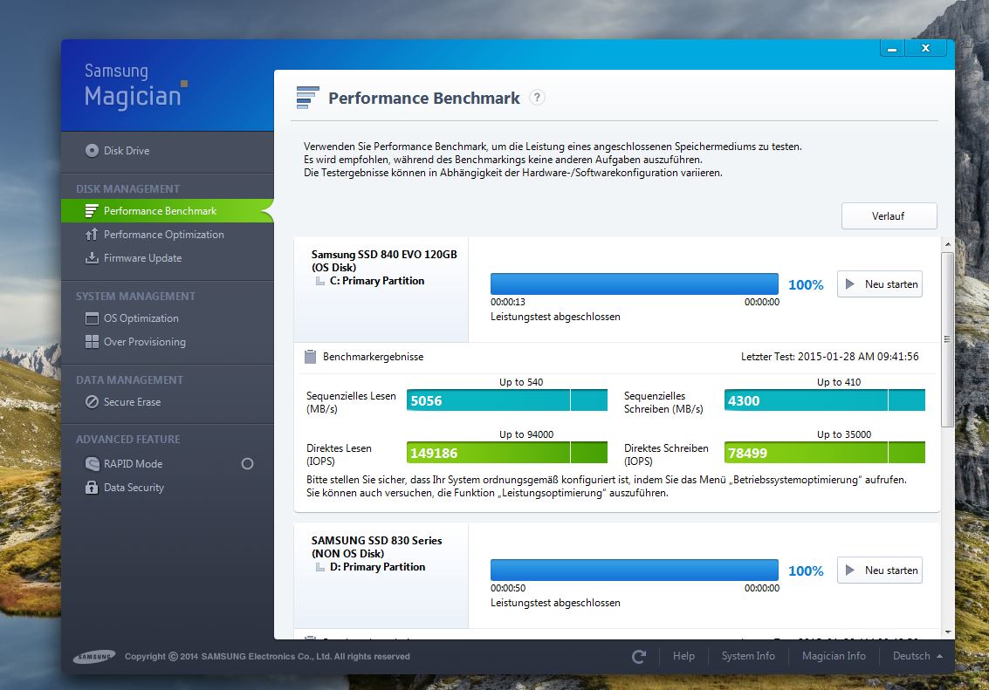Click the Samsung logo in footer
Viewport: 989px width, 690px height.
[94, 657]
